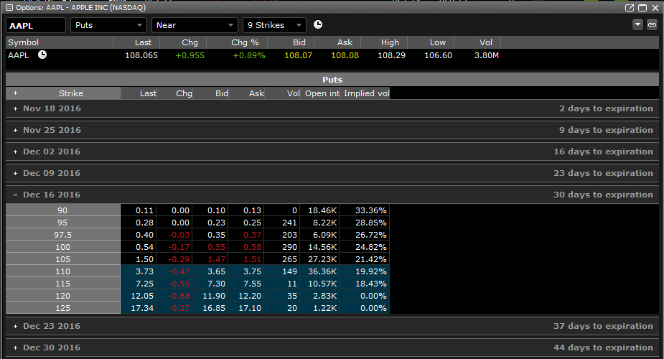This screenshot has height=359, width=664.
Task: Click the link chain icon in the toolbar
Action: coord(652,24)
